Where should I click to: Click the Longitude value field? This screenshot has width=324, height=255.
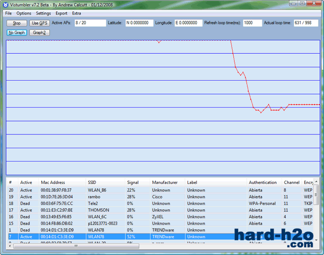[x=188, y=23]
